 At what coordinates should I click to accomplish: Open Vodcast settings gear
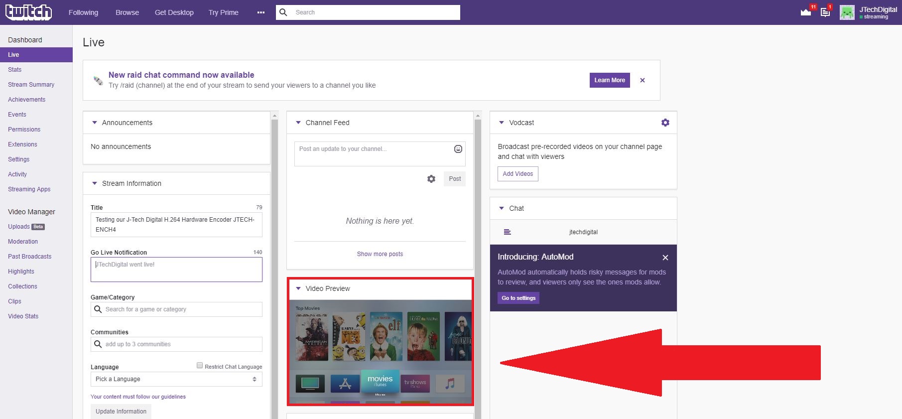click(665, 123)
